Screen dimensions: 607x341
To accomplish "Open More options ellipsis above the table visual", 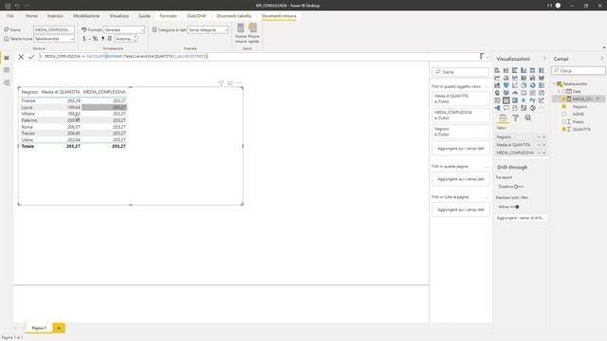I will (239, 82).
